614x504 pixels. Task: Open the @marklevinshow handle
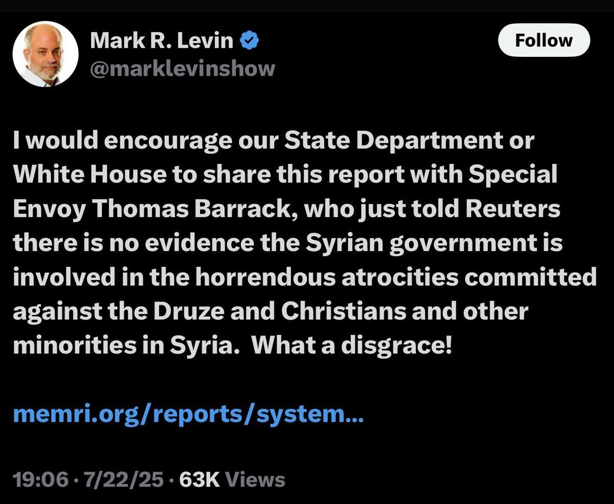click(x=183, y=69)
